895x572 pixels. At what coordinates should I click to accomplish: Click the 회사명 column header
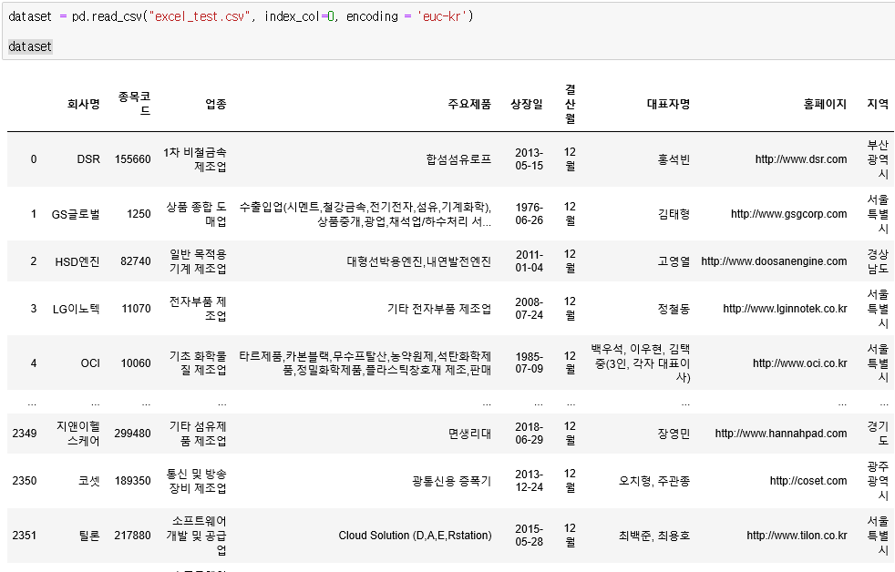click(x=83, y=104)
